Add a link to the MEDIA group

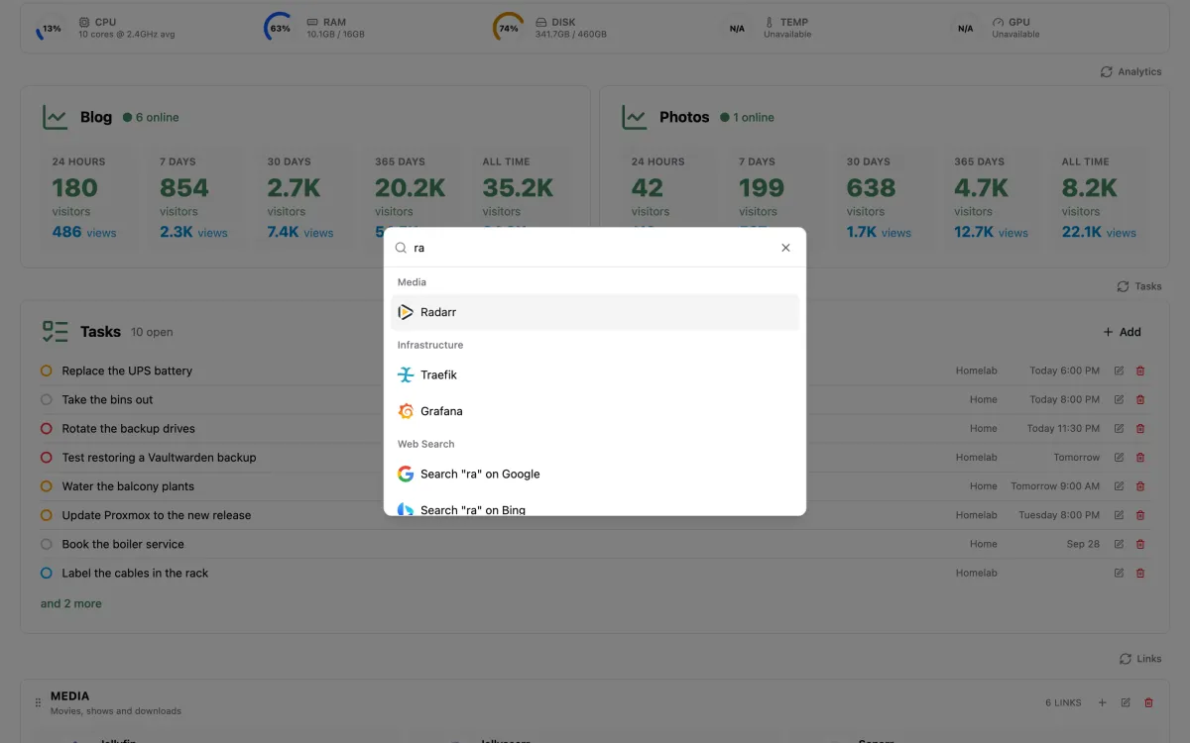click(1102, 702)
